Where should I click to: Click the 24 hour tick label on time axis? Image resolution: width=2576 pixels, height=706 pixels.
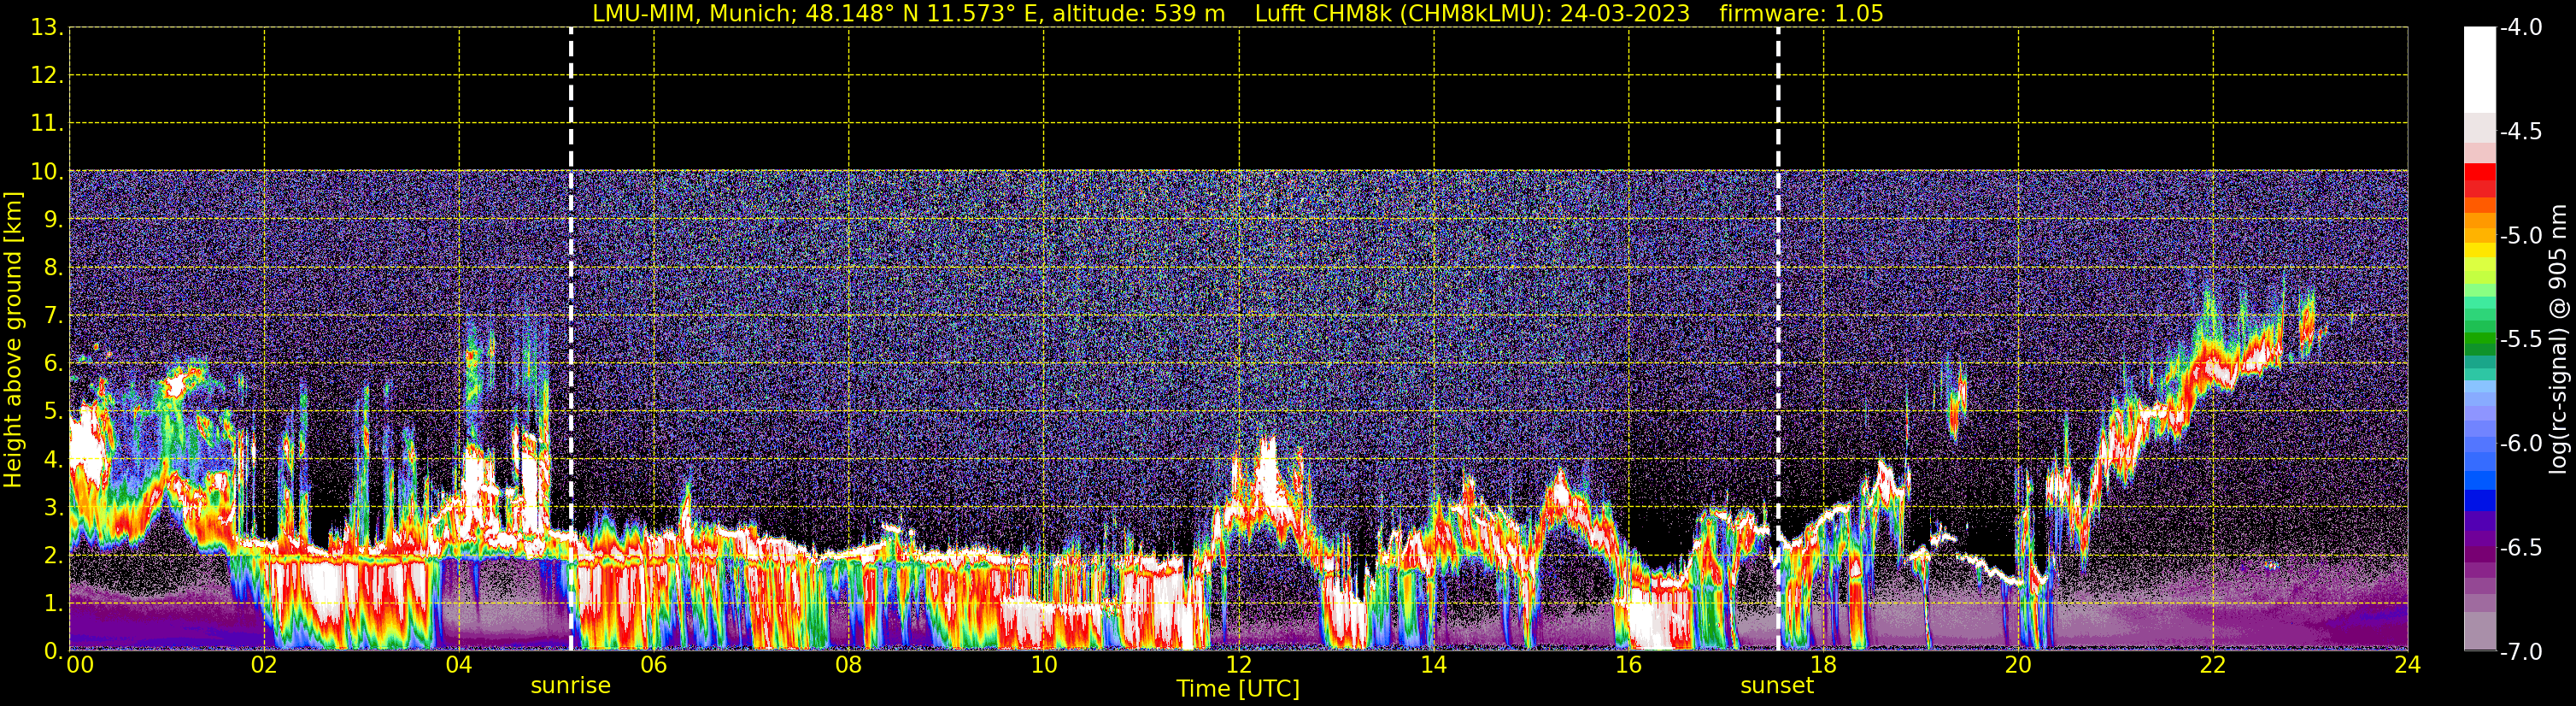pyautogui.click(x=2407, y=666)
